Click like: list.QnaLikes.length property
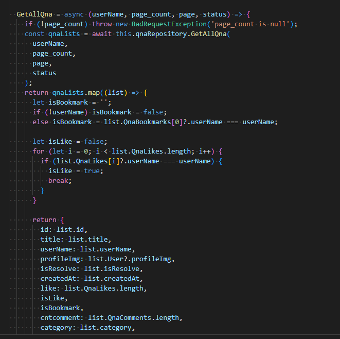The image size is (340, 339). coord(94,288)
